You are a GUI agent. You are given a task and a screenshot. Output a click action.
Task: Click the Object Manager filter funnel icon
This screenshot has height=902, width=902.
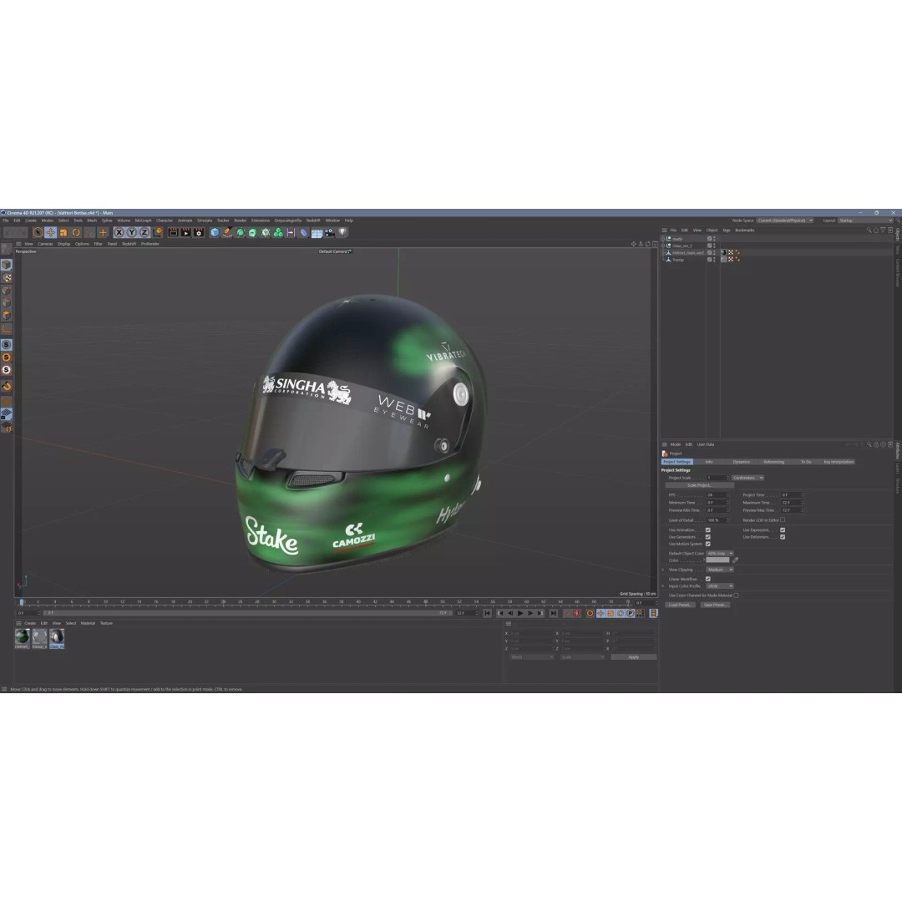pyautogui.click(x=883, y=231)
